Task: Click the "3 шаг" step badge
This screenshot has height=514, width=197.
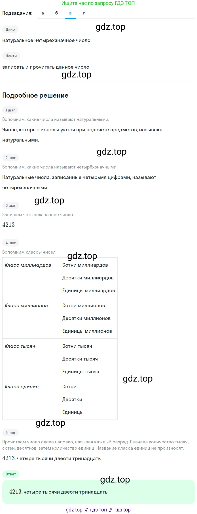Action: pos(10,205)
